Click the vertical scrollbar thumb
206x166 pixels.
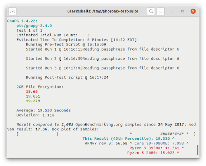pyautogui.click(x=198, y=150)
